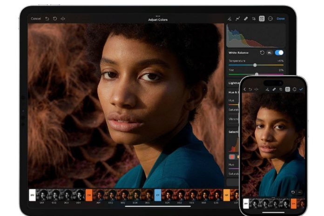
Task: Tap the ML Enhance wand on iPhone
Action: (x=267, y=89)
